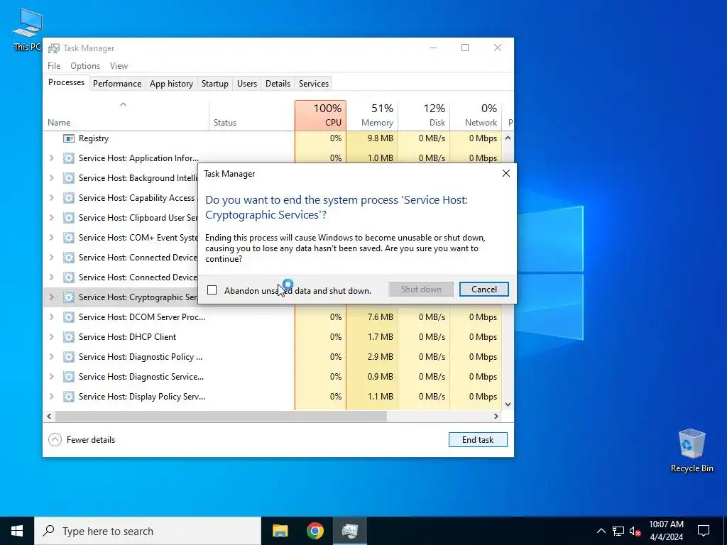Click gear icon of DHCP Client service
727x545 pixels.
point(69,337)
